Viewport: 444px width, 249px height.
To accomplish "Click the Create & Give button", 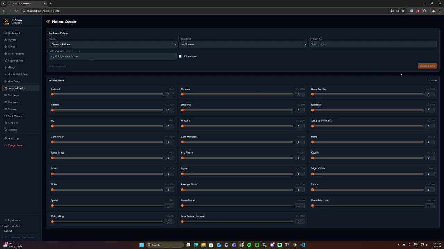I will point(427,66).
